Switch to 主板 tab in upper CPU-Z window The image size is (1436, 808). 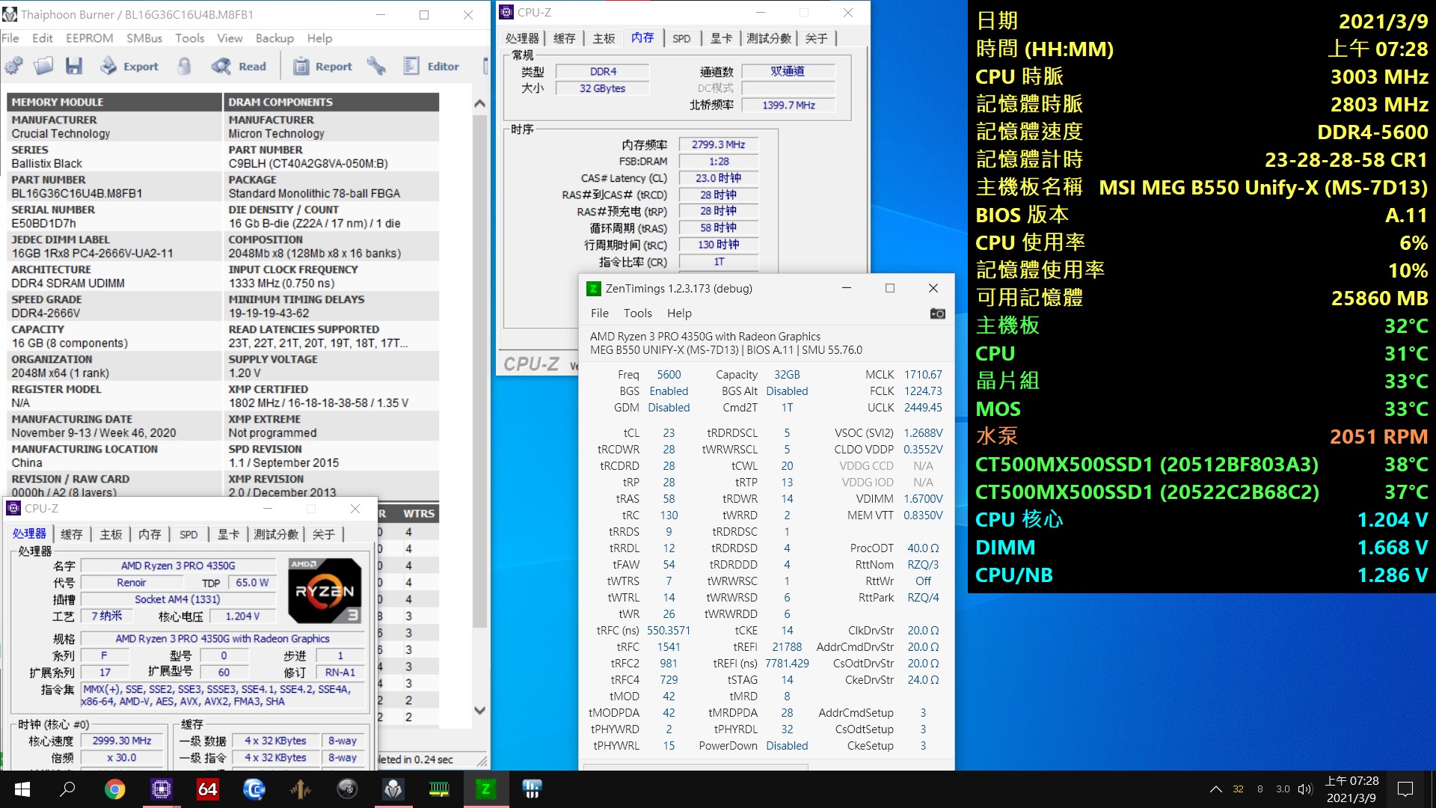(x=604, y=38)
